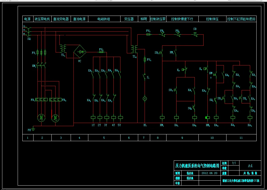Click the 描图 label in title block
The width and height of the screenshot is (267, 190).
pos(178,178)
